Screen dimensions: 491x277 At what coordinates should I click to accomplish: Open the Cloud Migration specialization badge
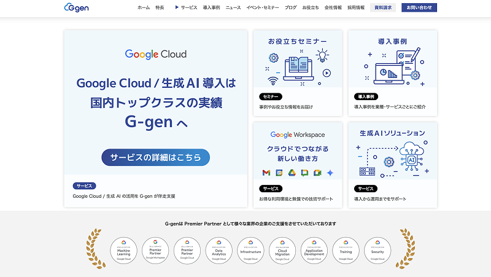pyautogui.click(x=282, y=251)
